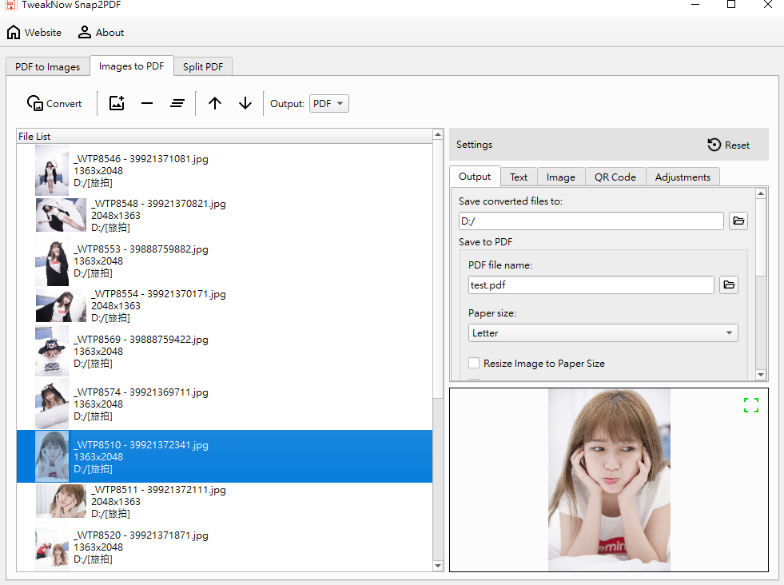Browse for PDF file name icon
Screen dimensions: 784x585
point(729,285)
